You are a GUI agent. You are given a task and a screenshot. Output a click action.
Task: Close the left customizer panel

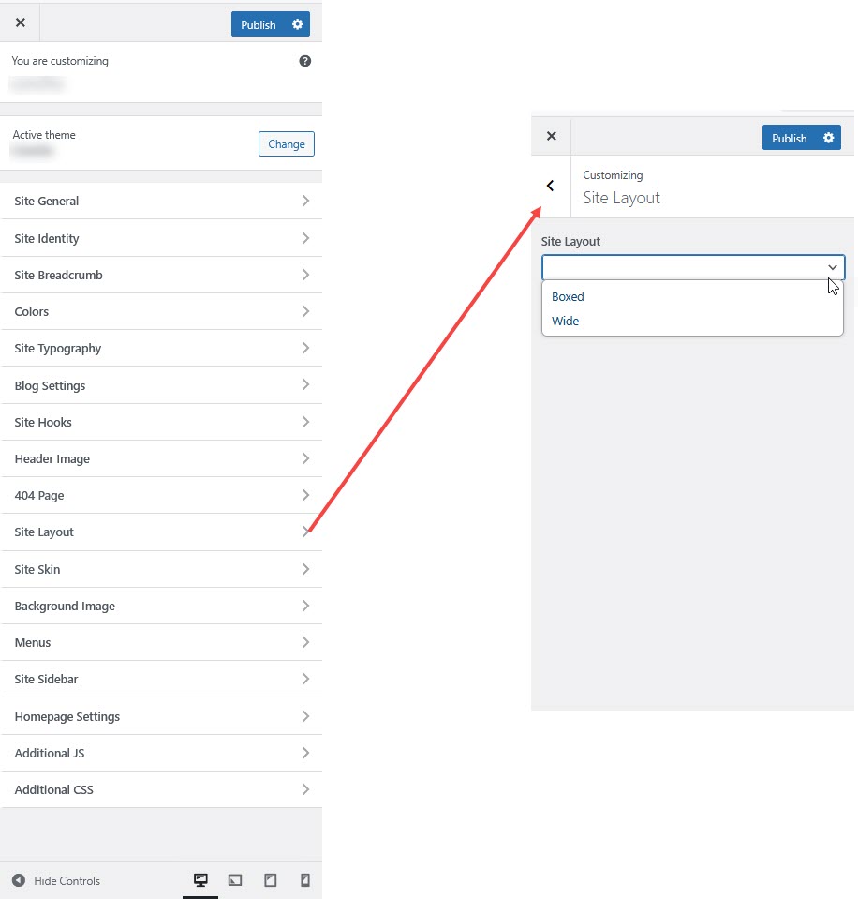coord(21,22)
